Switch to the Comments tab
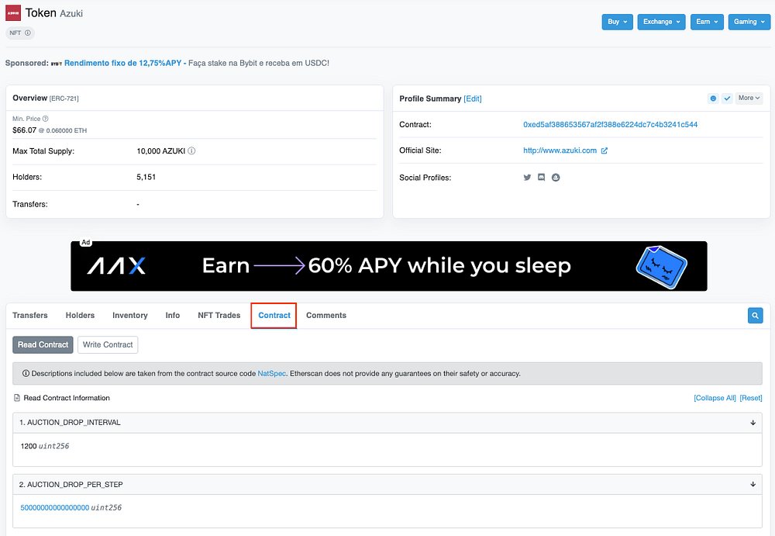This screenshot has width=775, height=536. coord(326,315)
